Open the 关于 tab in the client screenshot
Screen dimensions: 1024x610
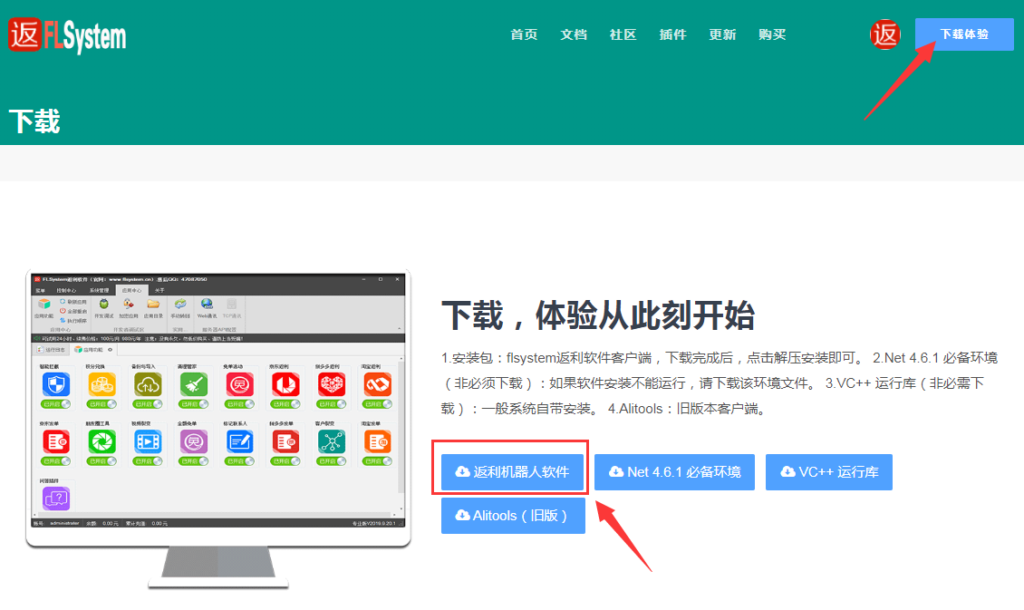(x=159, y=290)
